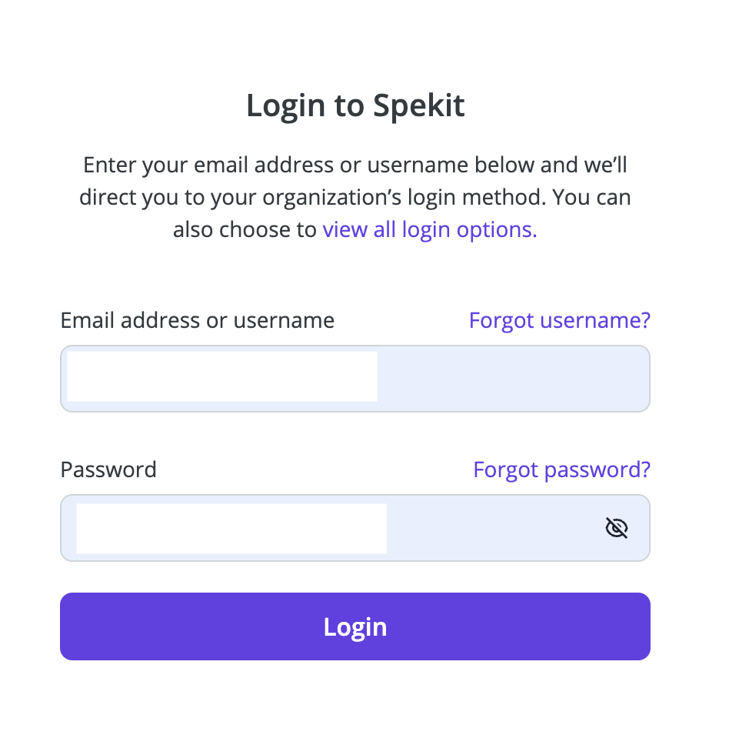
Task: Click the slashed-eye icon in the password field
Action: coord(616,528)
